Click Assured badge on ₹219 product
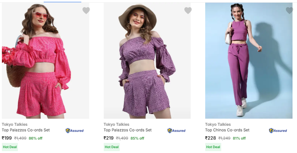Screen dimensions: 297x153 176,131
